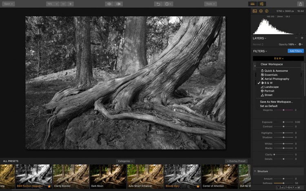Toggle the eye quick preview
The width and height of the screenshot is (306, 191).
click(109, 4)
